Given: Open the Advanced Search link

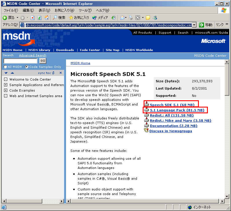Looking at the screenshot, I should (x=32, y=55).
